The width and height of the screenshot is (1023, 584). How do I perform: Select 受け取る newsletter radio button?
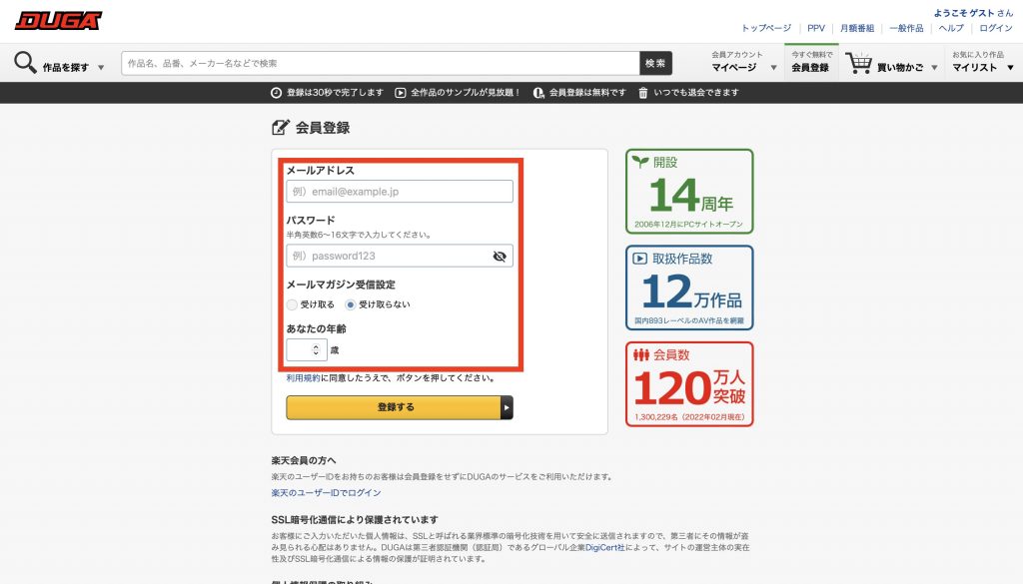click(x=292, y=304)
